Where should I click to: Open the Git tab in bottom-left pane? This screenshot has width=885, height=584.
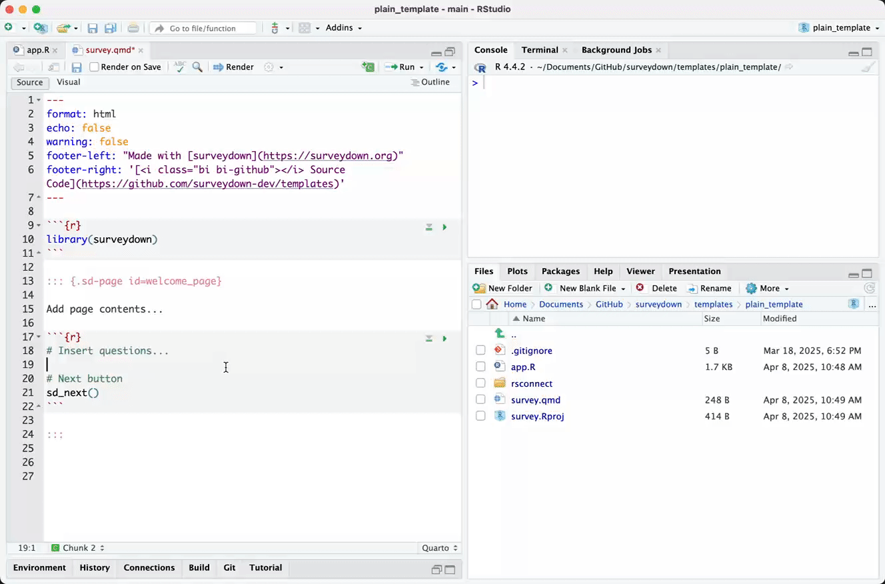tap(229, 568)
